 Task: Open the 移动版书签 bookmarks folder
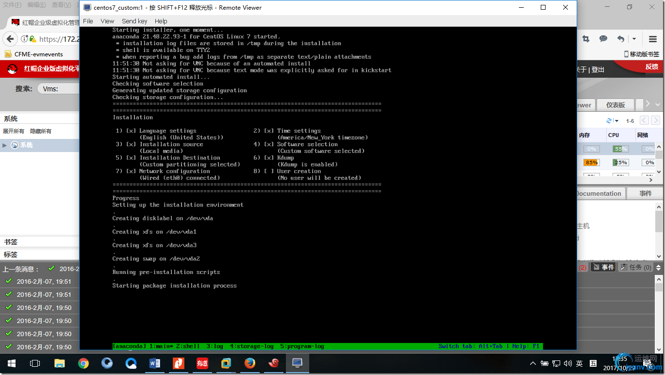[x=642, y=54]
